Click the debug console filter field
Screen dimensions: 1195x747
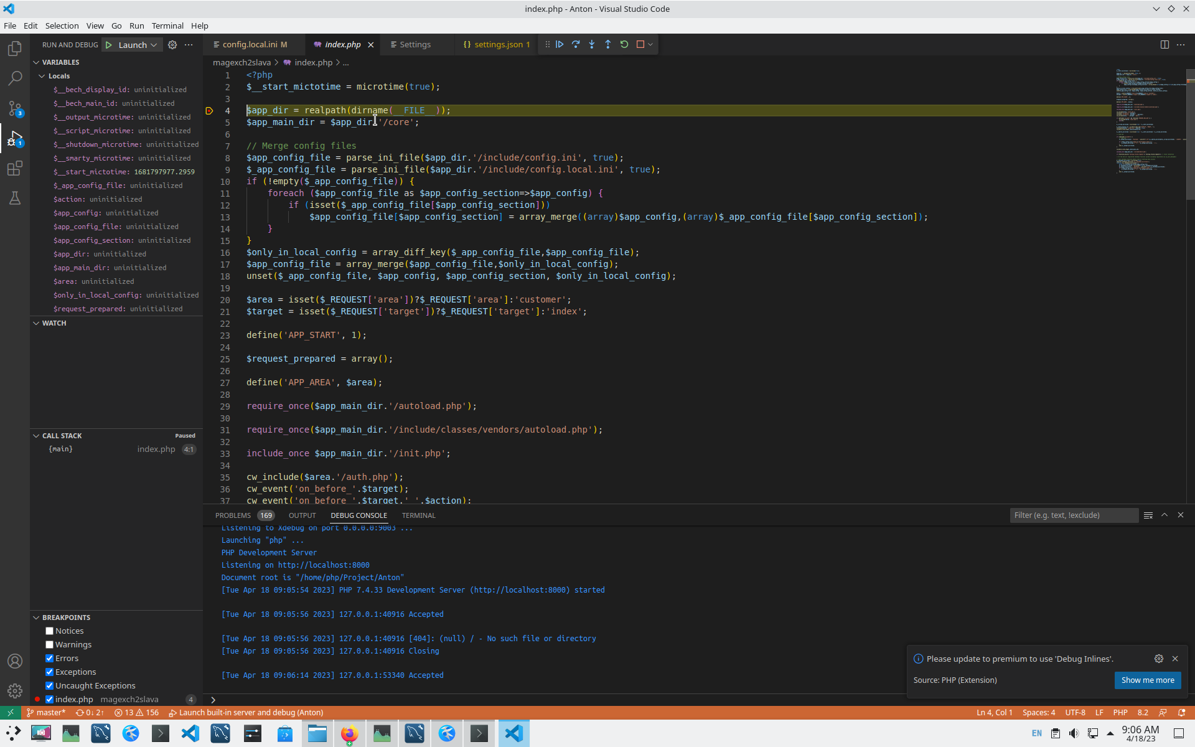1073,515
